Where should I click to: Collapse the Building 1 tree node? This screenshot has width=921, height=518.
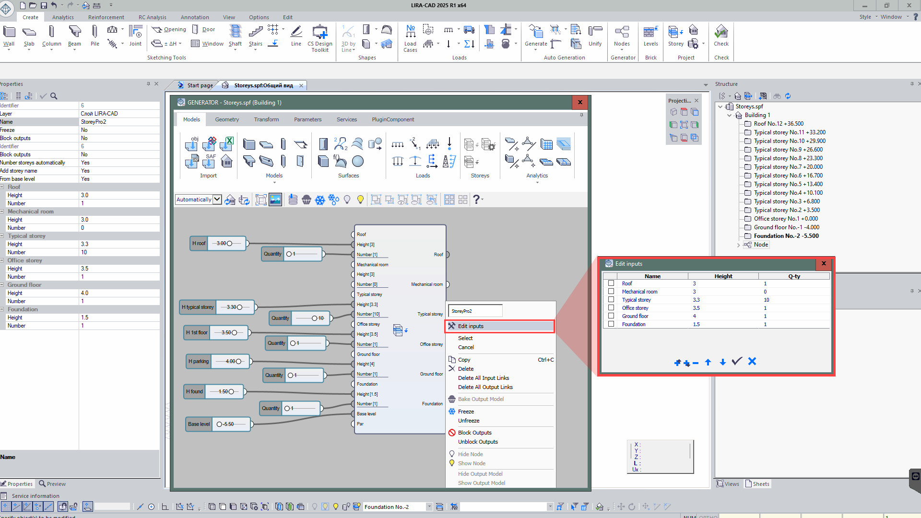[x=730, y=115]
